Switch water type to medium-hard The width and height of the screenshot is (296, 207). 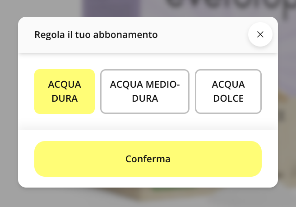(144, 91)
